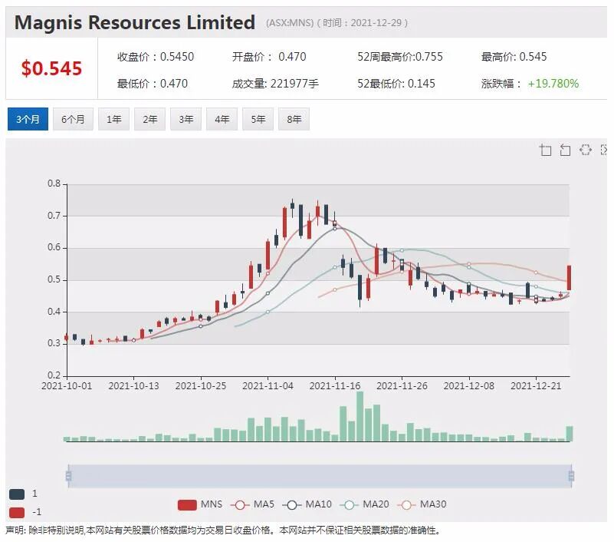Screen dimensions: 614x542
Task: Click the 收盘价：0.5450 value
Action: pyautogui.click(x=156, y=57)
